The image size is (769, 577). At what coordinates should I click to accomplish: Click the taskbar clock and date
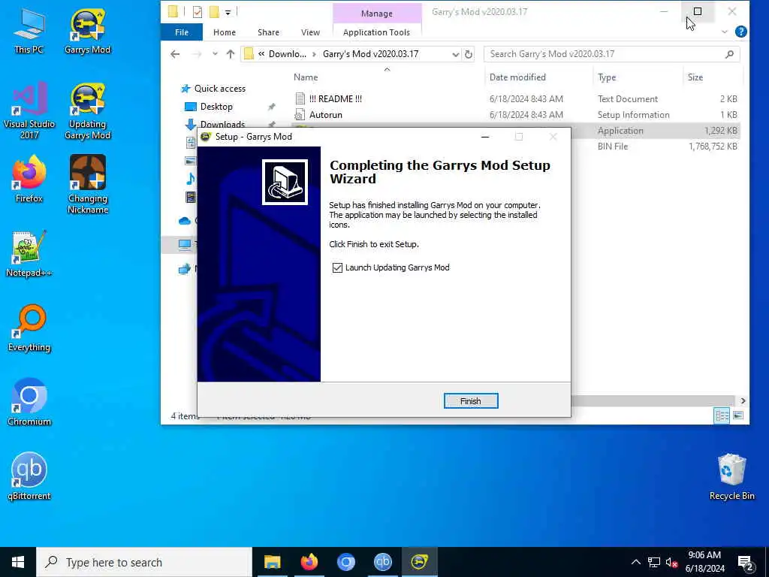[704, 562]
